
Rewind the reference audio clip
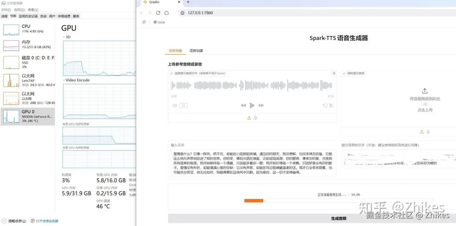[243, 106]
